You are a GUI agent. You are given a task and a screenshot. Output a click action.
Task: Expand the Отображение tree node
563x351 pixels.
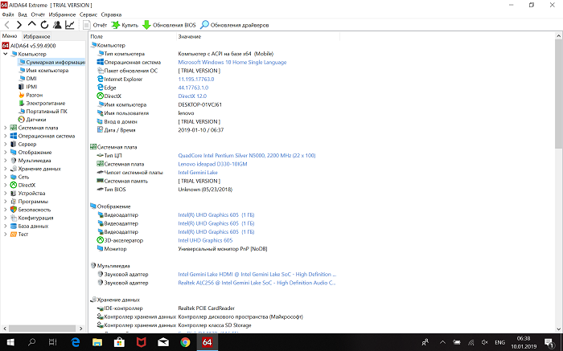point(6,152)
